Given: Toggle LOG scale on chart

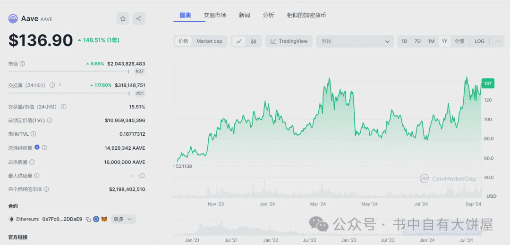Looking at the screenshot, I should tap(479, 41).
